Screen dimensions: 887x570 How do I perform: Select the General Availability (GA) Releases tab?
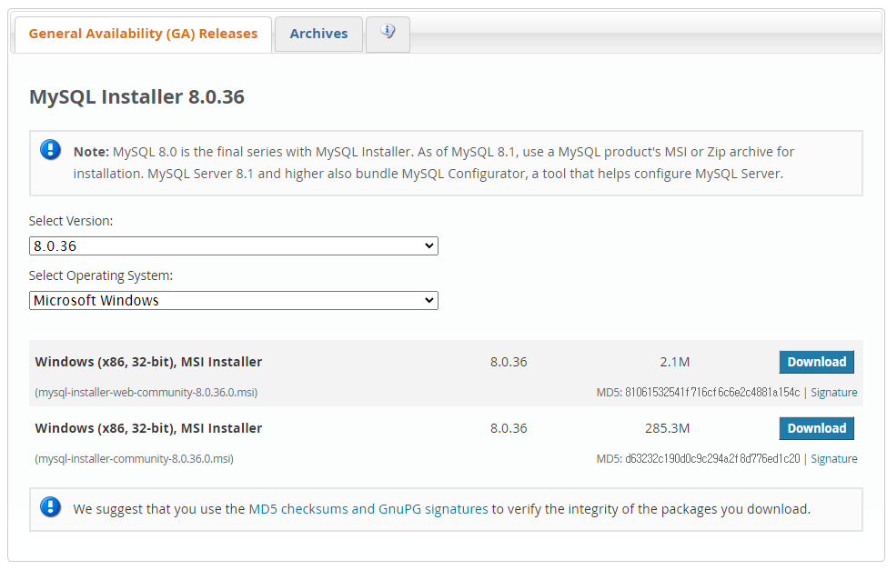142,33
